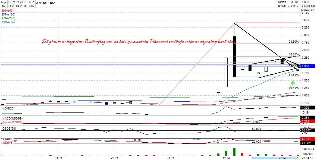Click the 38.20% Fibonacci level label
333x160 pixels.
point(294,54)
